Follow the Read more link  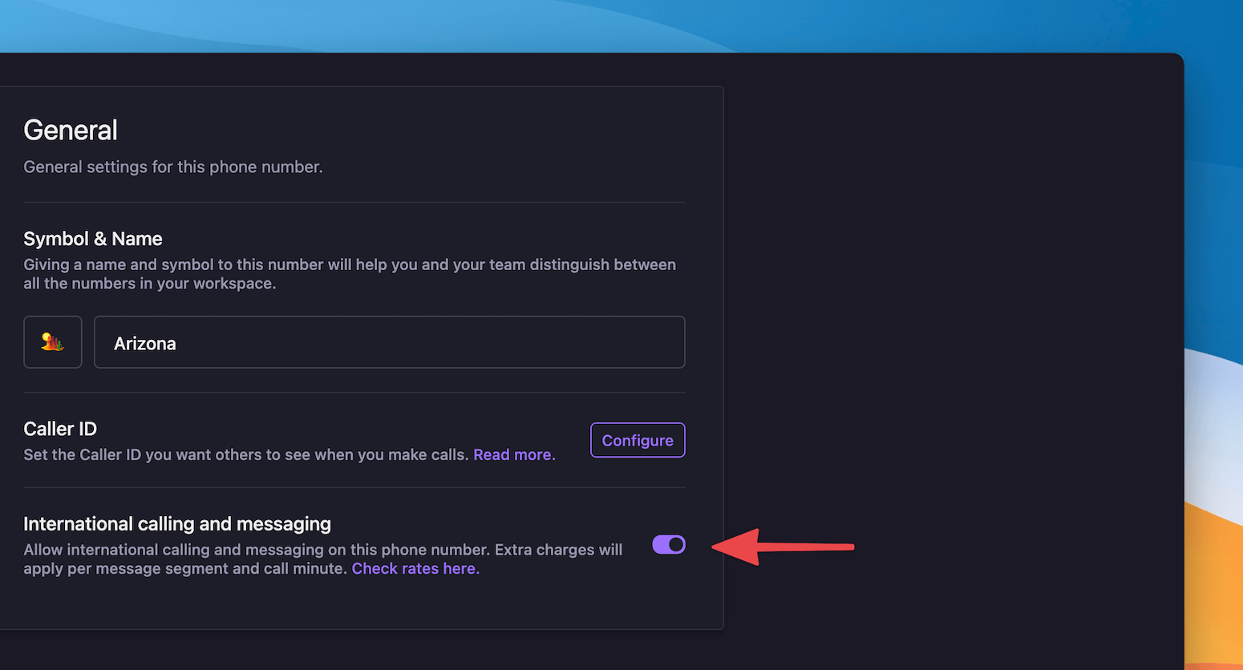pyautogui.click(x=514, y=454)
